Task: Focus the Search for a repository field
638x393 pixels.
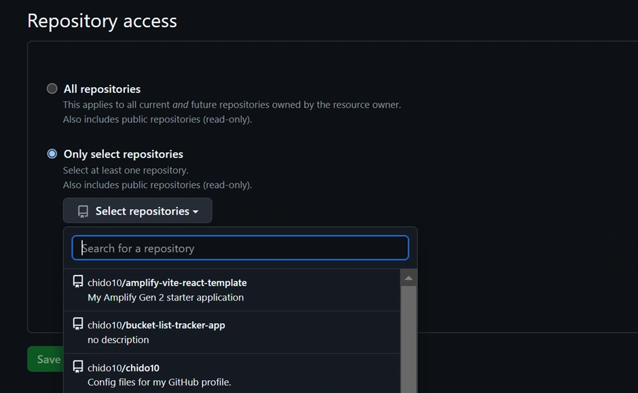Action: click(240, 248)
